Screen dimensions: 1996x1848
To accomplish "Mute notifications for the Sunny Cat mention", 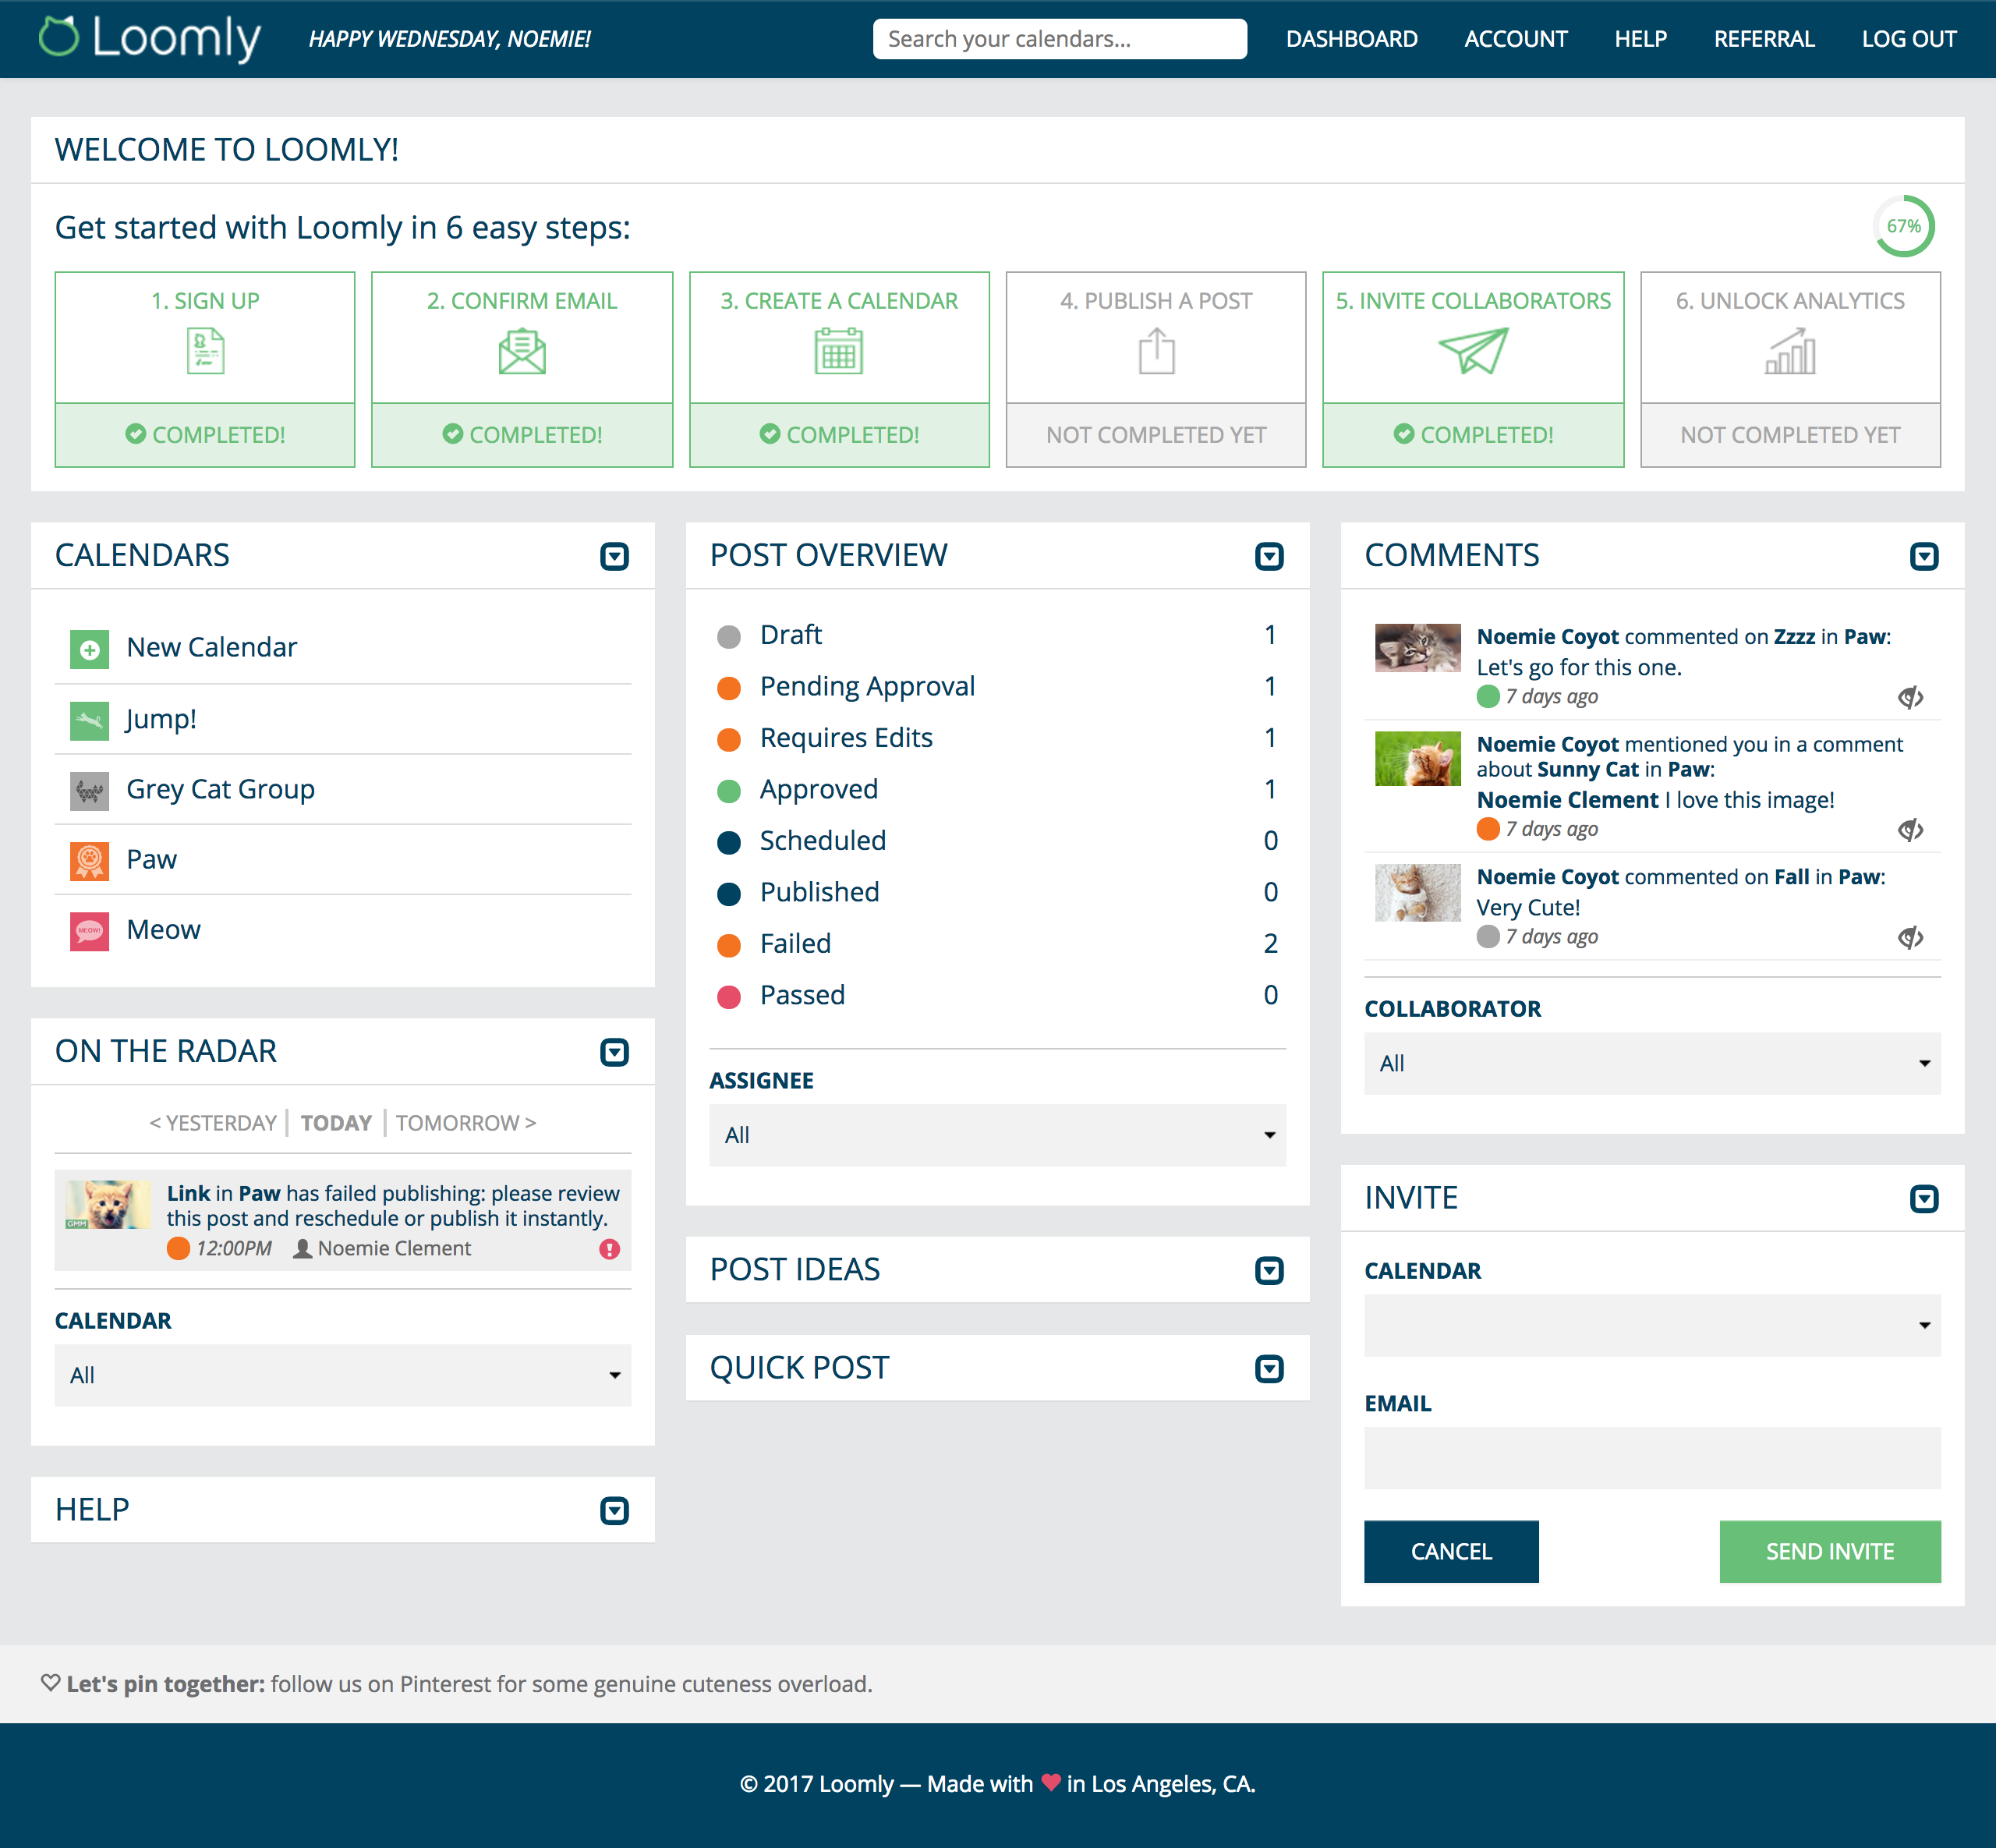I will [x=1911, y=830].
